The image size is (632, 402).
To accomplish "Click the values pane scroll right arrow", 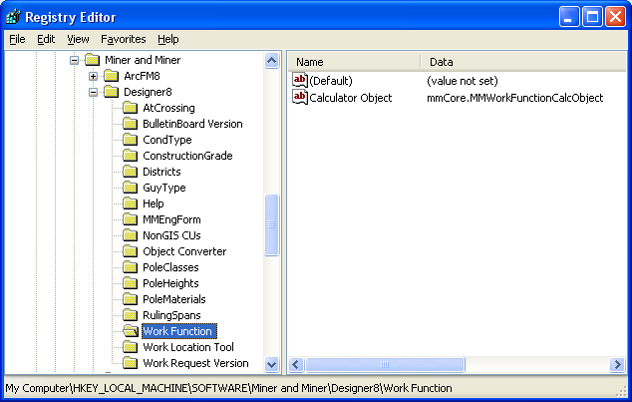I will pos(617,364).
